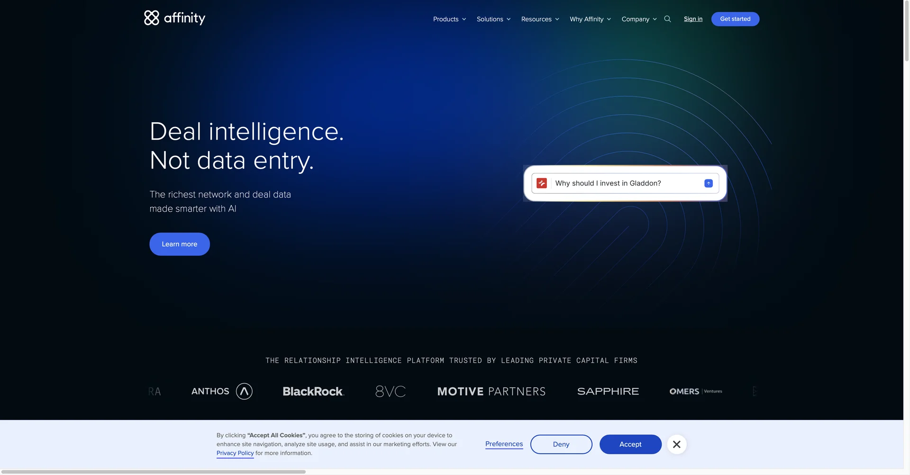
Task: Click the blue submit arrow in prompt box
Action: pyautogui.click(x=708, y=183)
